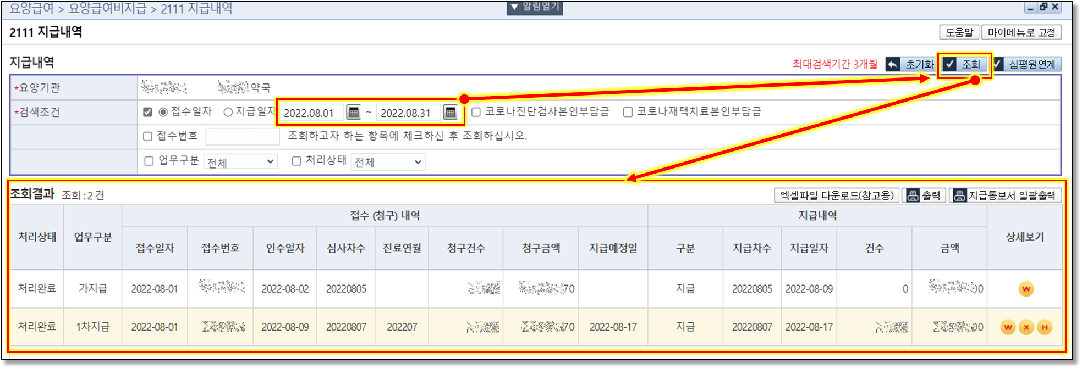Image resolution: width=1082 pixels, height=369 pixels.
Task: Click the W detail icon in 가지급 row
Action: (1026, 289)
